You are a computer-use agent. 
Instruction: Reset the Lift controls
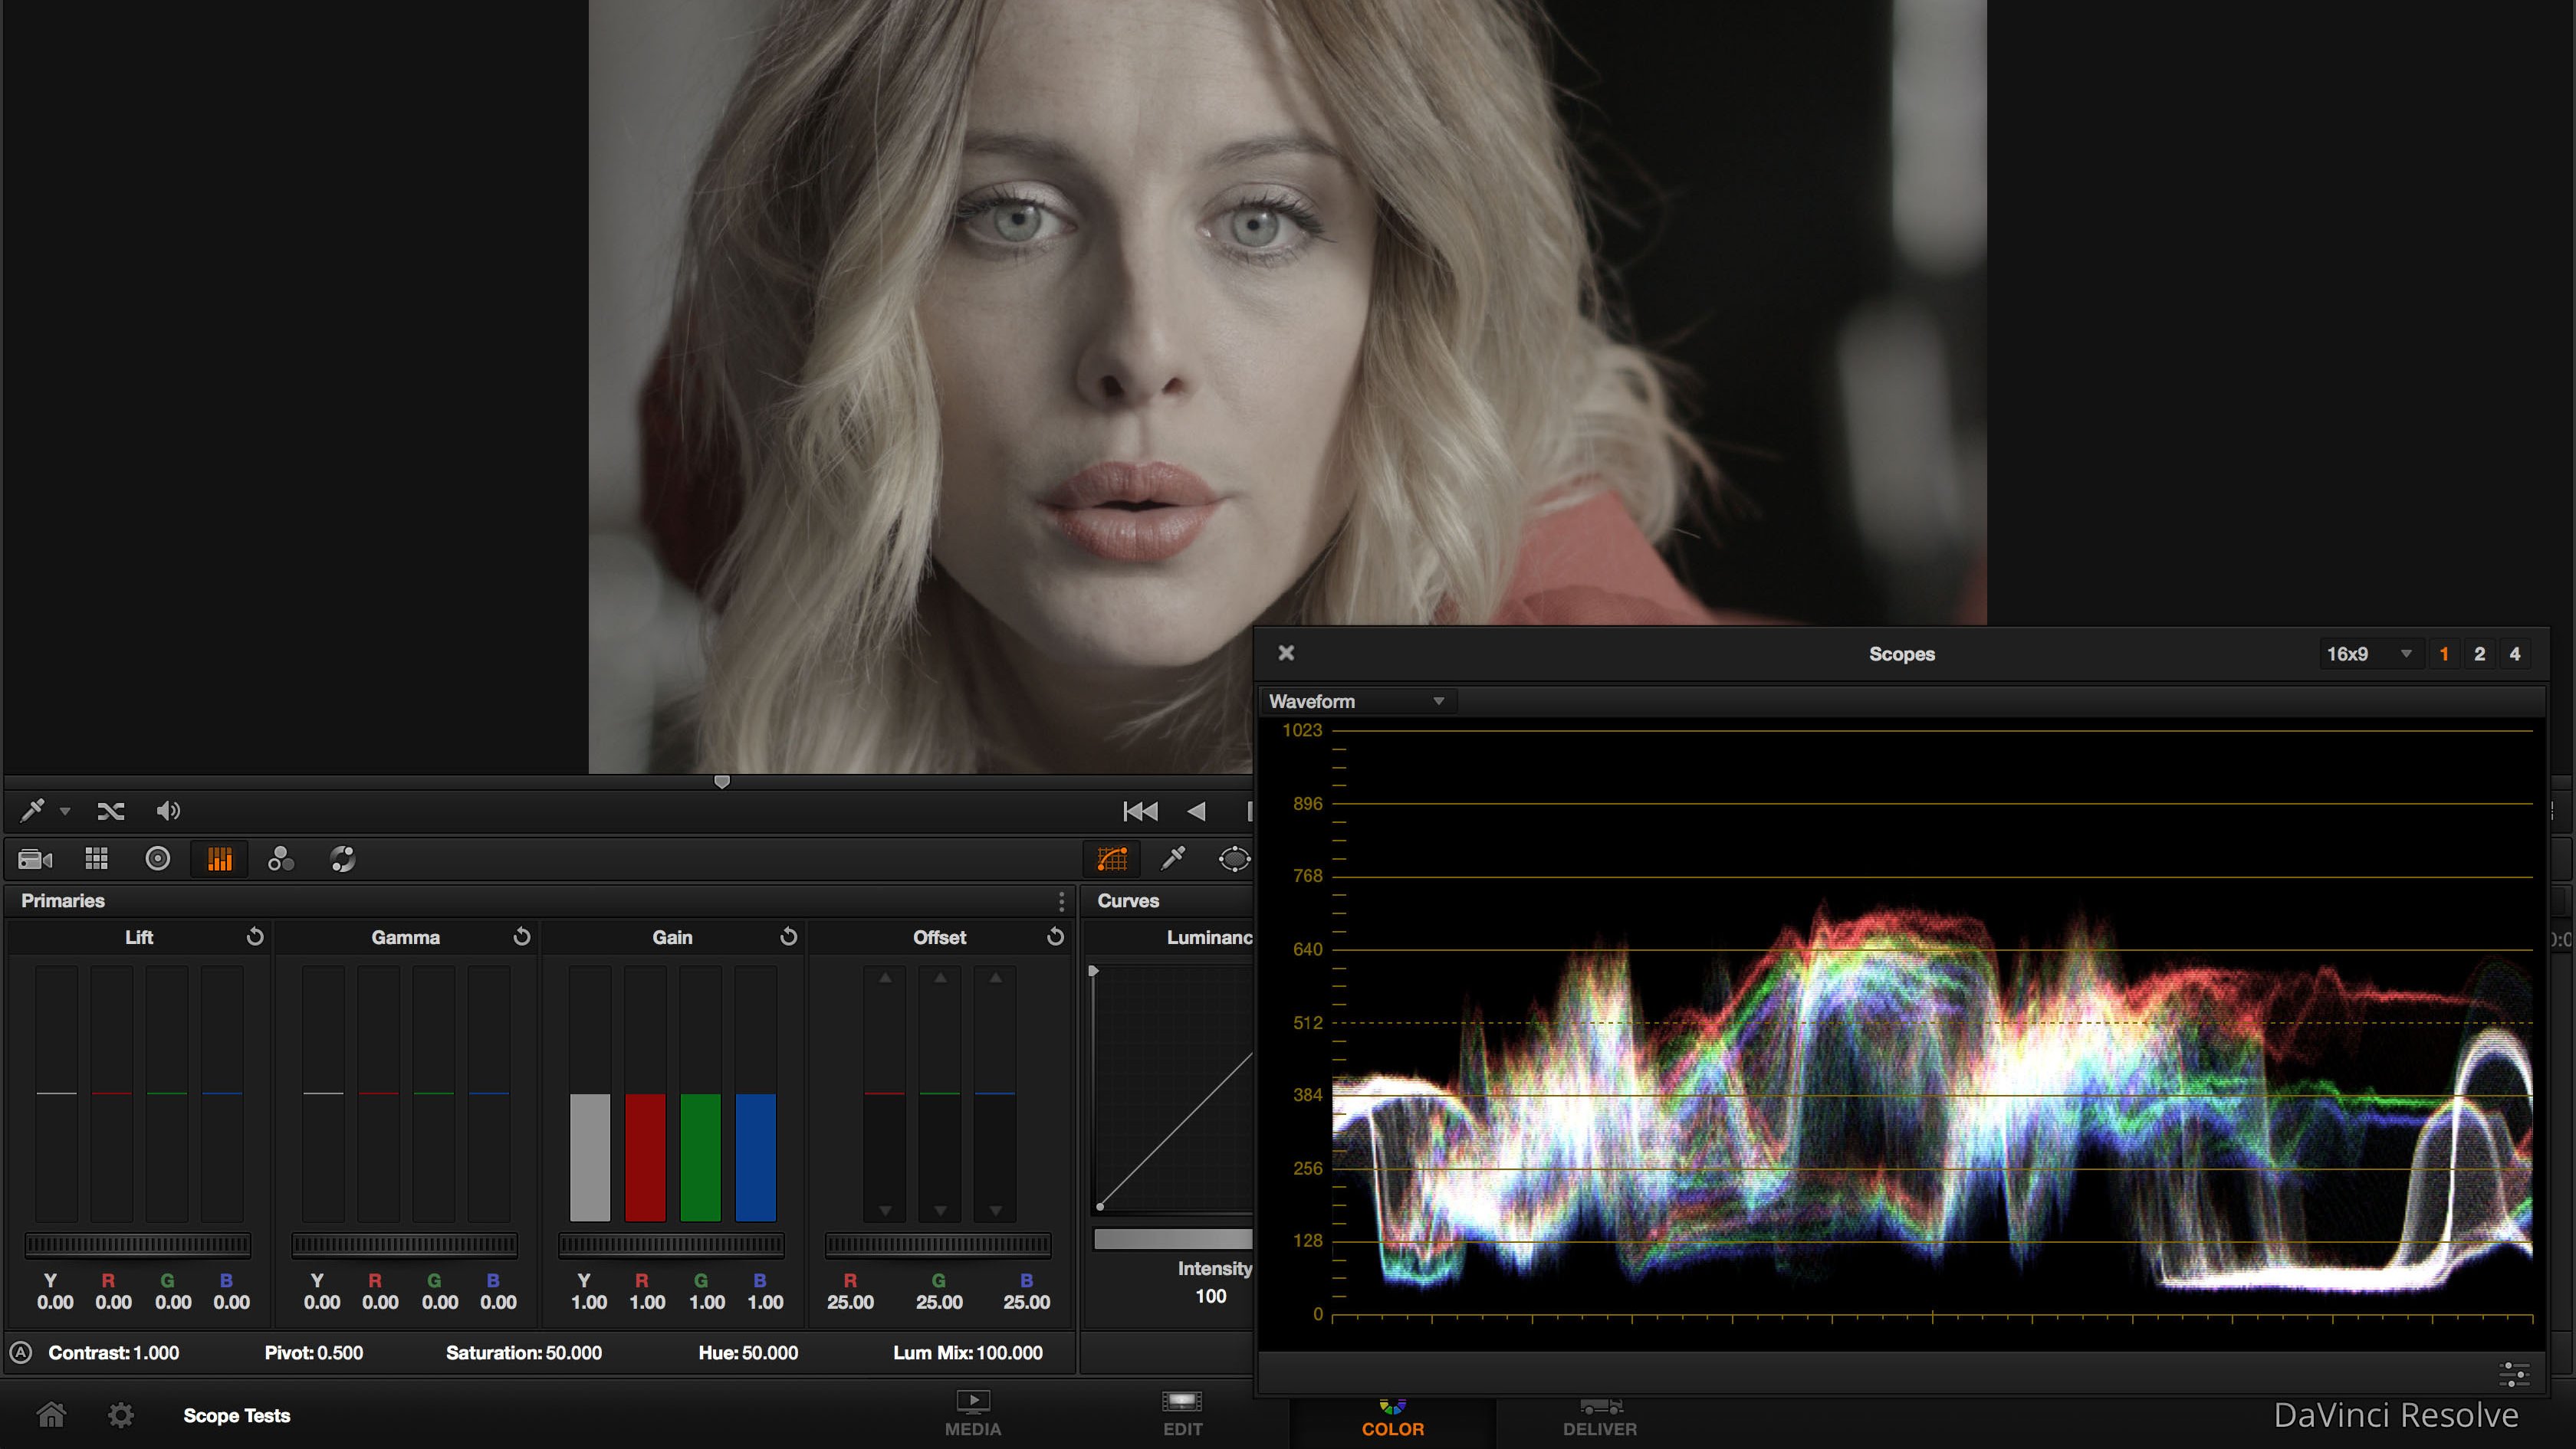[x=255, y=936]
